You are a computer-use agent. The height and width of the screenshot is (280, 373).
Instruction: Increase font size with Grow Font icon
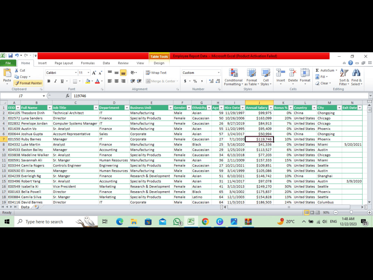[94, 73]
